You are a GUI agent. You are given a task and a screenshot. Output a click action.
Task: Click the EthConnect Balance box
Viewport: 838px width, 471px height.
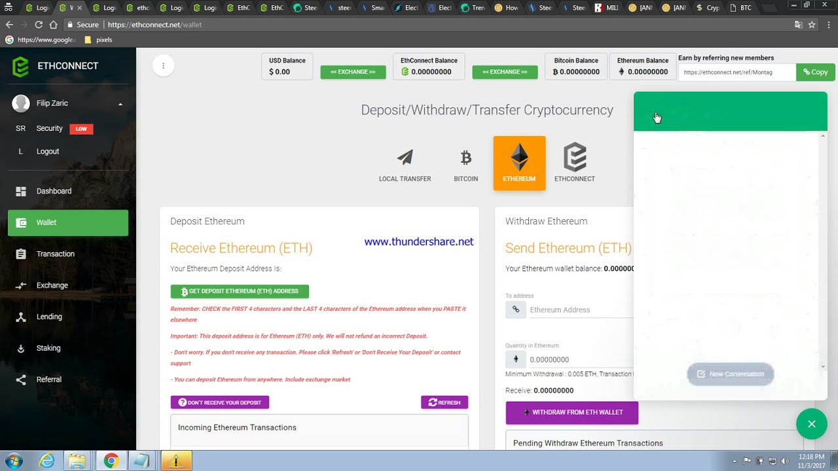point(429,67)
